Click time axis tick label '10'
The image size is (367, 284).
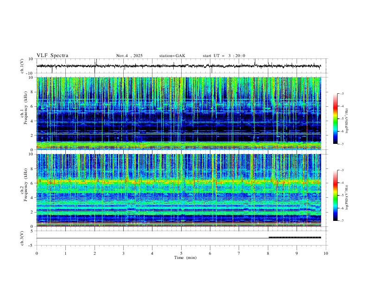coord(326,253)
